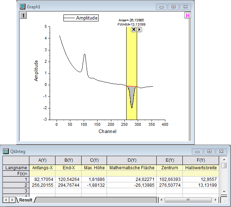The width and height of the screenshot is (231, 207).
Task: Click the magenta H button in Graph1
Action: point(187,16)
